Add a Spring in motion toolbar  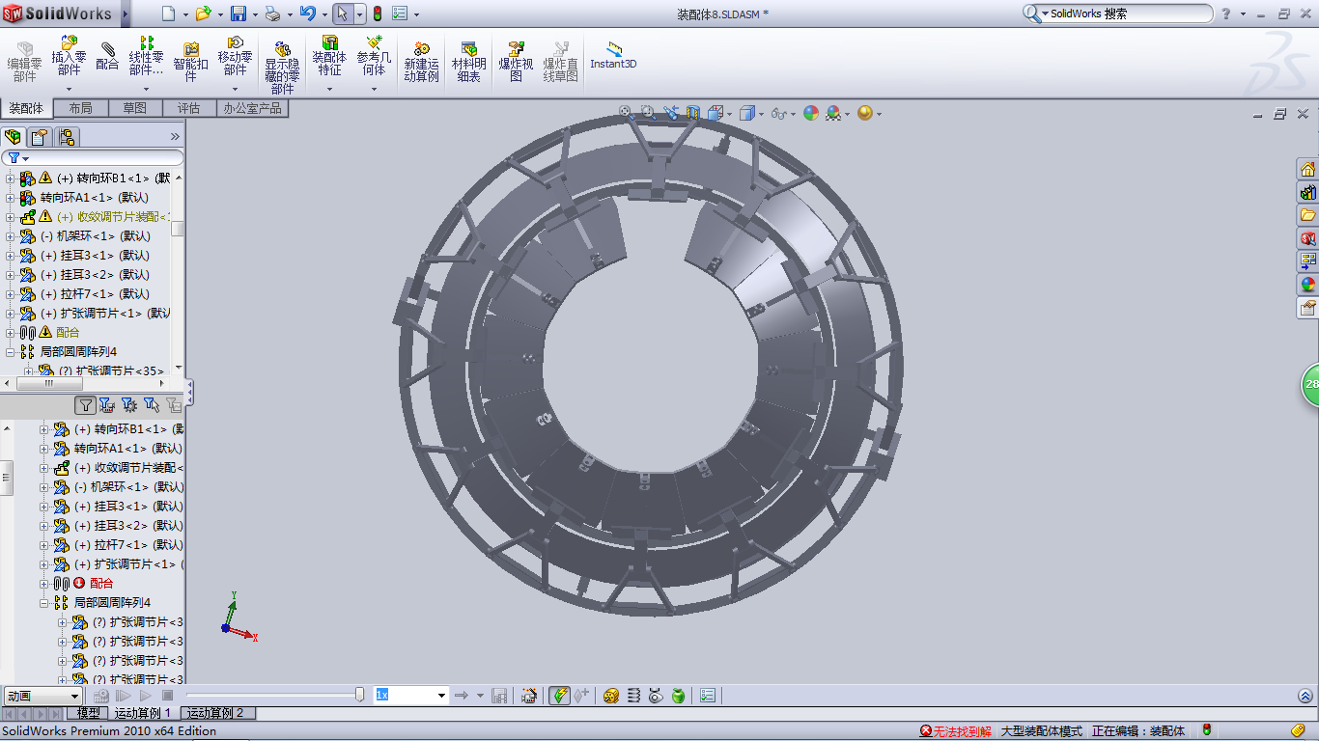[x=633, y=696]
